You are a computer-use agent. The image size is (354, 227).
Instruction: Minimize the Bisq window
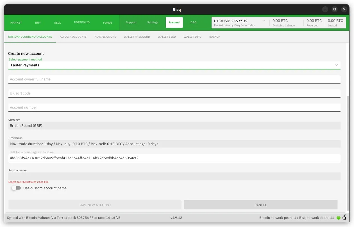325,9
